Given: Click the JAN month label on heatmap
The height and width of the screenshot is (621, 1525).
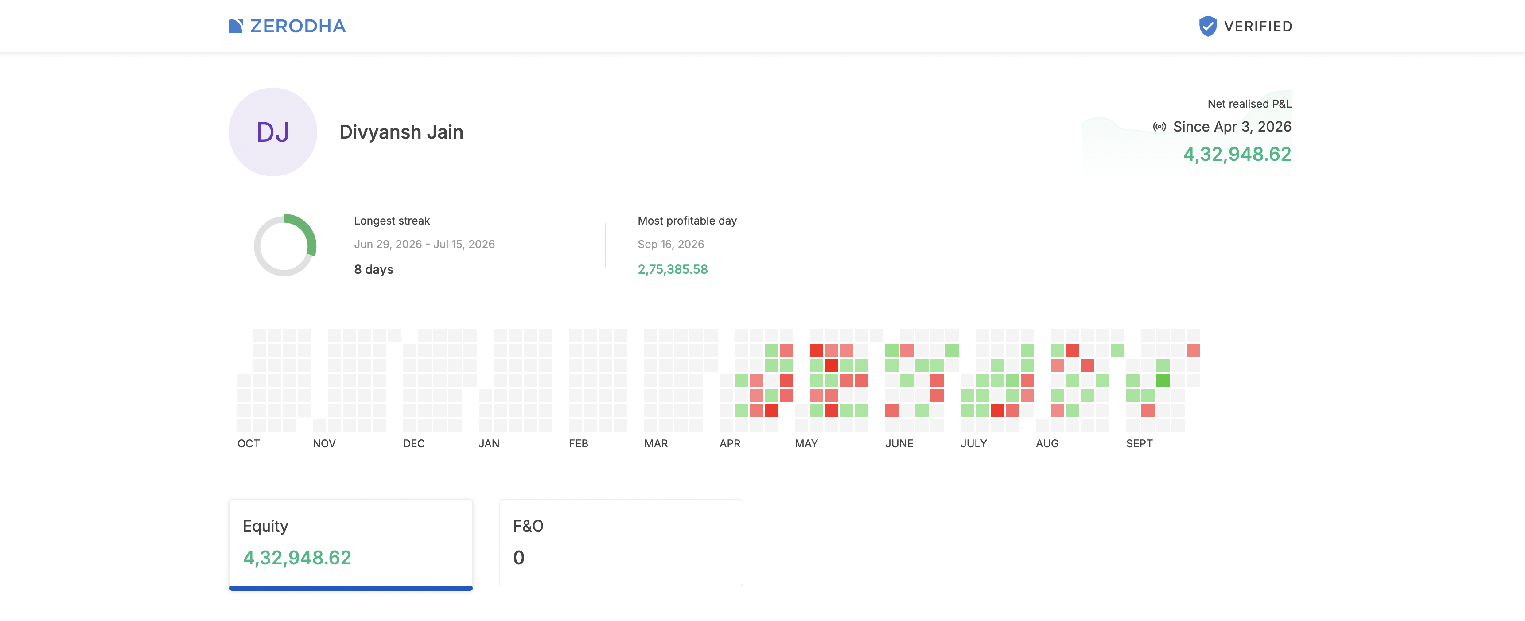Looking at the screenshot, I should point(489,443).
